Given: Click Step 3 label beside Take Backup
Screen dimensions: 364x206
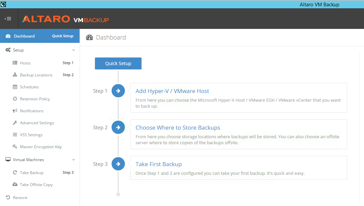Looking at the screenshot, I should coord(68,172).
